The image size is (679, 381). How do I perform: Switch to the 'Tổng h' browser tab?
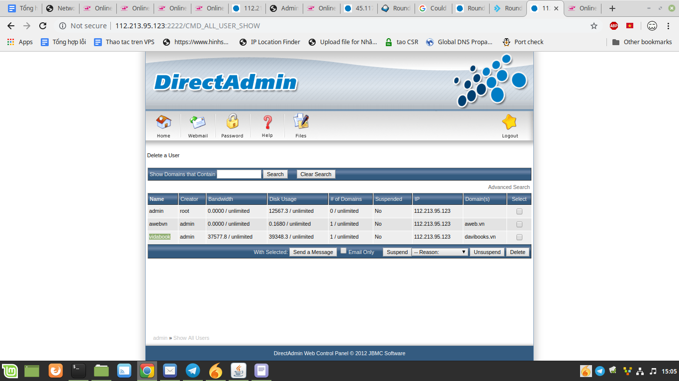click(22, 8)
